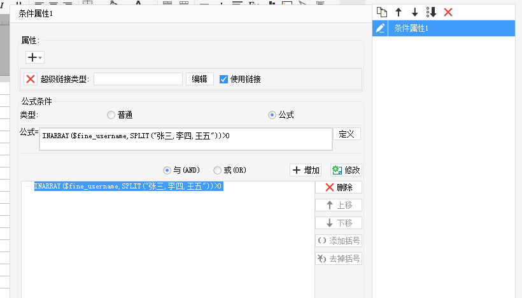Open the add-attribute plus dropdown
Viewport: 522px width, 298px height.
point(35,57)
